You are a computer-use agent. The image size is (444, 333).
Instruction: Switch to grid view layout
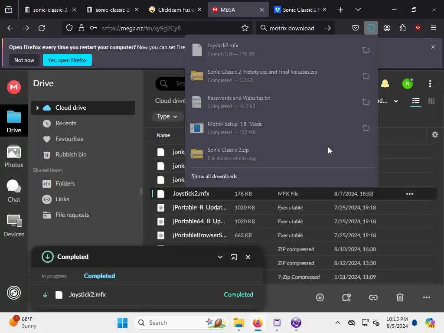(431, 101)
